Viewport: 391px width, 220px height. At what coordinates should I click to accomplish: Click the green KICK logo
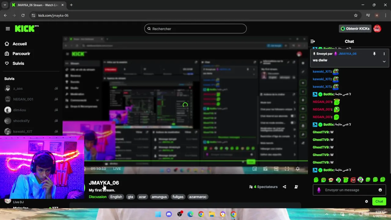tap(27, 28)
